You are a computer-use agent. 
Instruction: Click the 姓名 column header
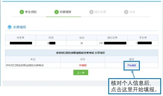[x=51, y=38]
